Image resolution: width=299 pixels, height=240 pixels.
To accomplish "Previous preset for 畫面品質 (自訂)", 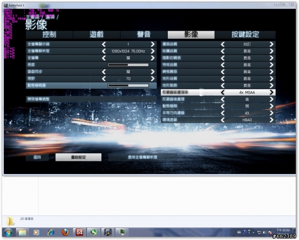I will (222, 44).
